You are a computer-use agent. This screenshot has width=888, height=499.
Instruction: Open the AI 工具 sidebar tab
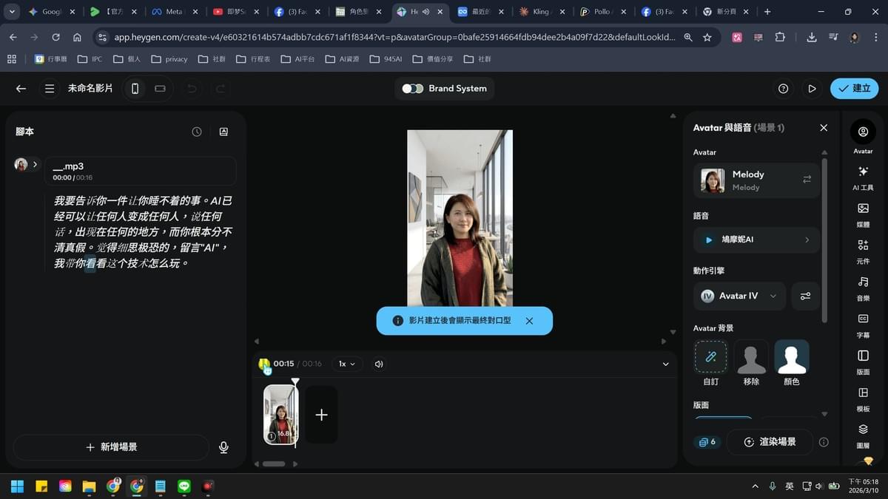point(863,178)
